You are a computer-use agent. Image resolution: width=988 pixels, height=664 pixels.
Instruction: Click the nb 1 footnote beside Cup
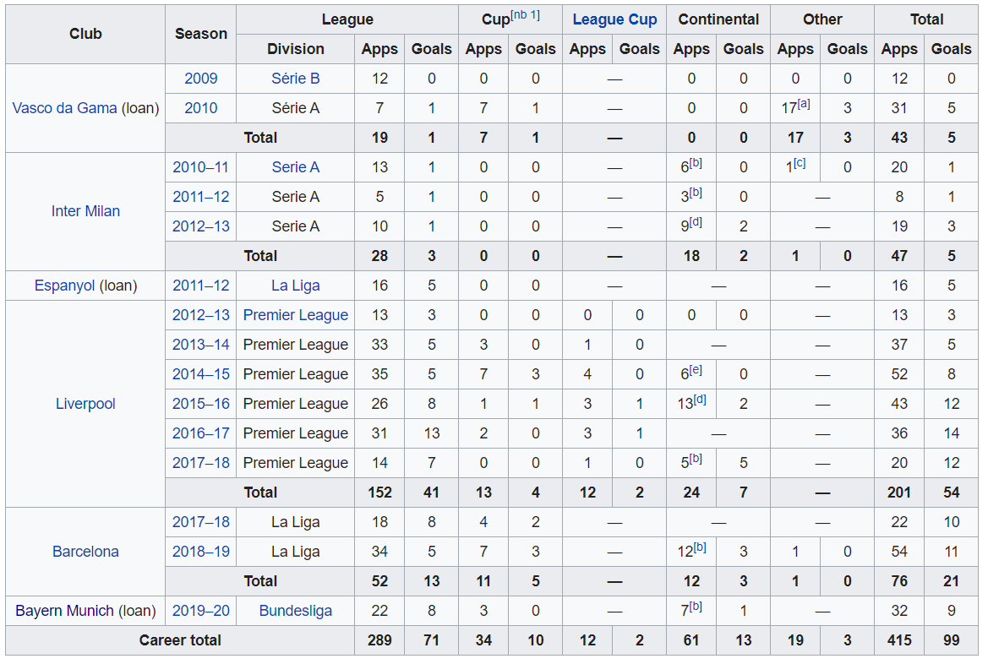point(525,15)
